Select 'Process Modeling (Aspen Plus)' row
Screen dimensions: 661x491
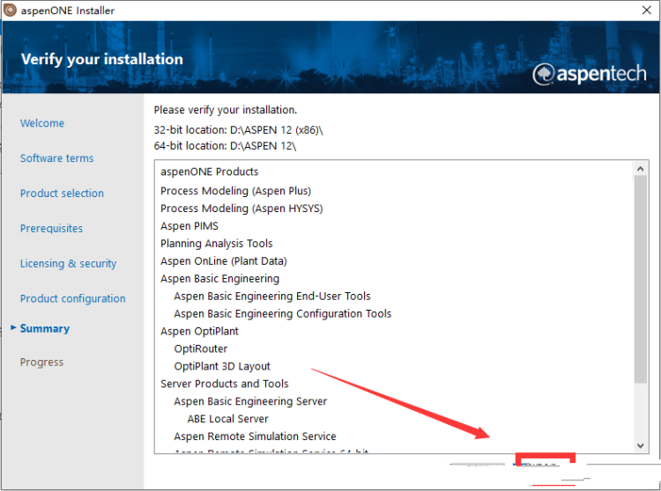pos(235,191)
